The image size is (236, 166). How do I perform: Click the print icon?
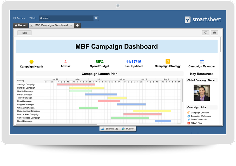click(x=214, y=33)
